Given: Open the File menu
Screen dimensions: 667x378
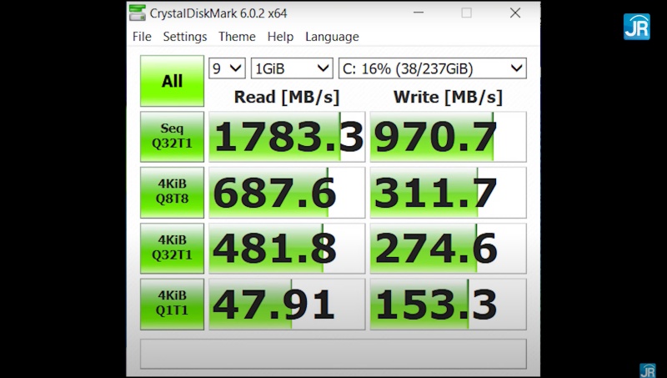Looking at the screenshot, I should pyautogui.click(x=142, y=37).
